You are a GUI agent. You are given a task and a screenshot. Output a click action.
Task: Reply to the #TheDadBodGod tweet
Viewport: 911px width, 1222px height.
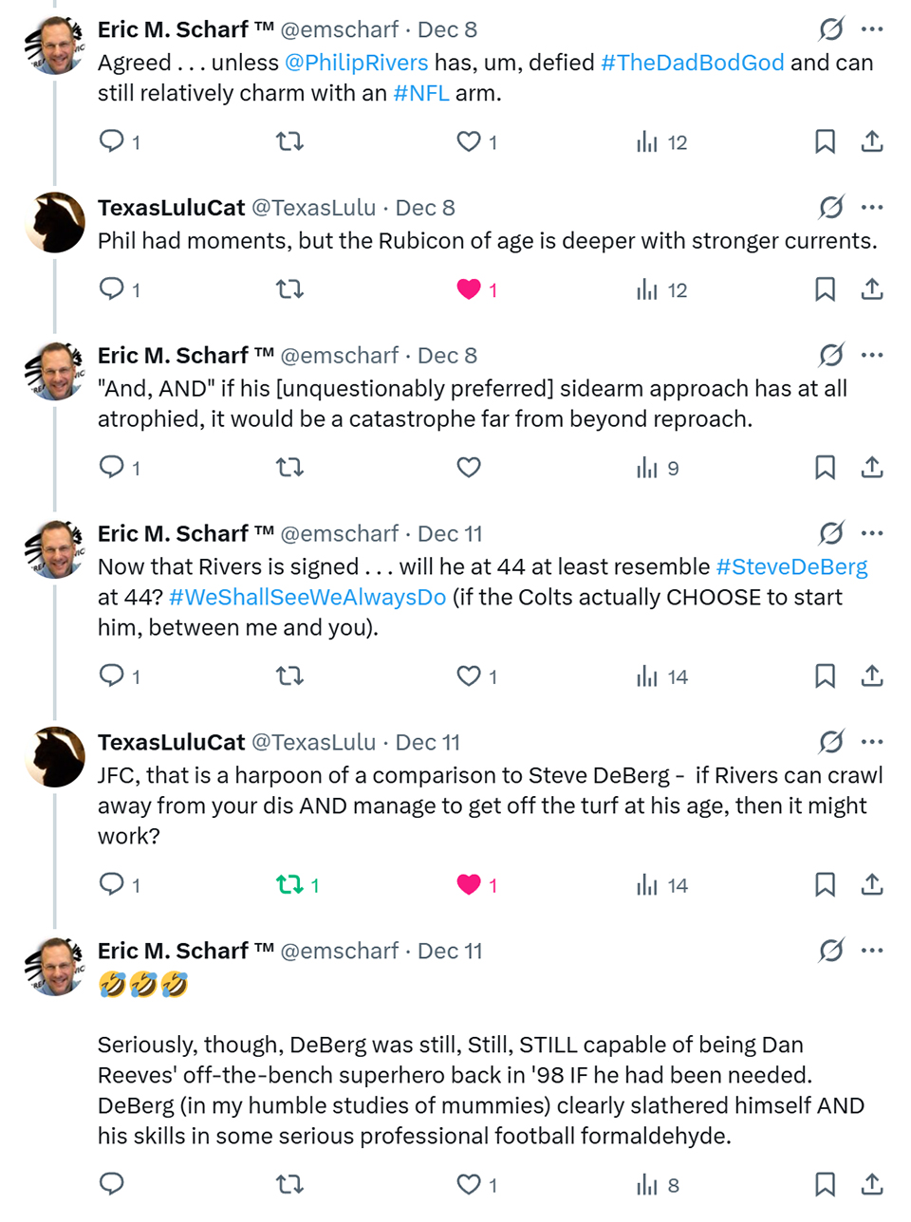(x=112, y=141)
